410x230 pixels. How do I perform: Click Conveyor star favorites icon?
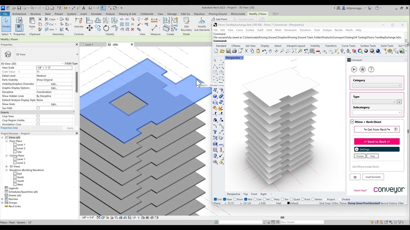(x=363, y=69)
